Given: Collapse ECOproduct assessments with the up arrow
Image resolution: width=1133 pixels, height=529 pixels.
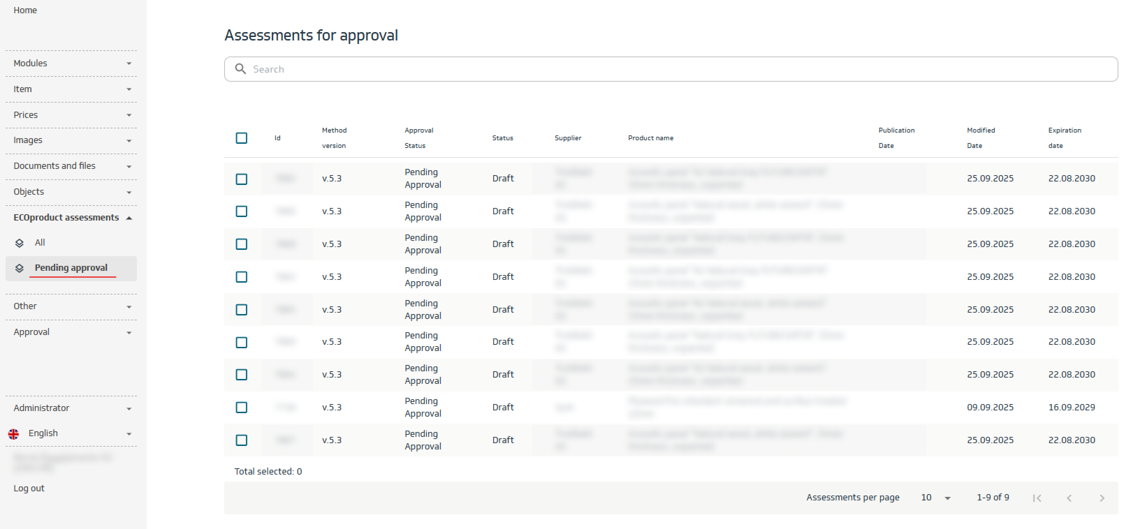Looking at the screenshot, I should click(129, 218).
